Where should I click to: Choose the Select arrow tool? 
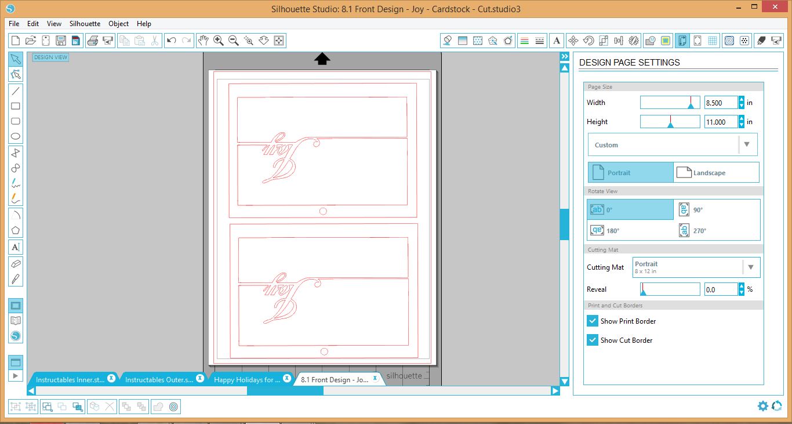coord(16,59)
